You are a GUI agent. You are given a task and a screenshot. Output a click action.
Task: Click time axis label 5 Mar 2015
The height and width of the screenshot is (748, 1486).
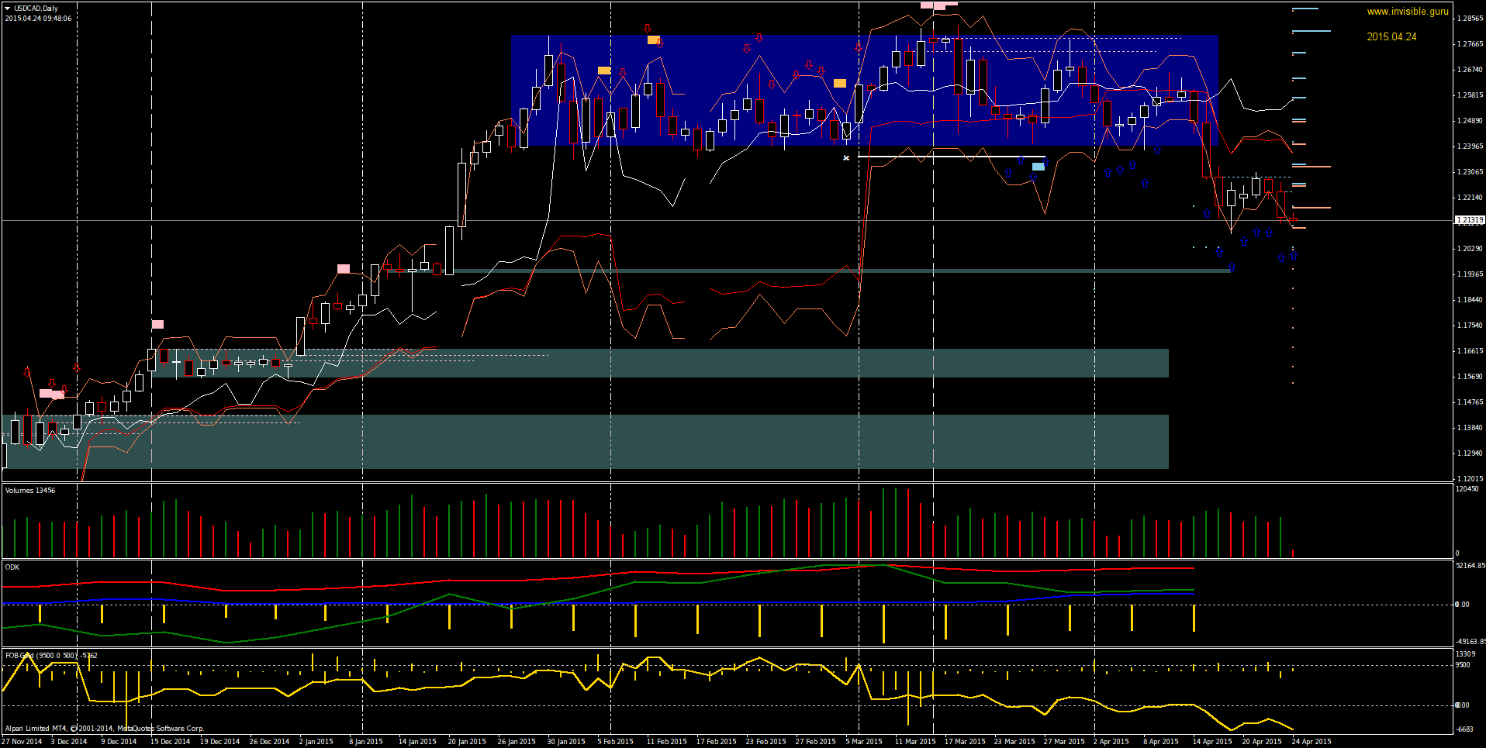click(864, 742)
